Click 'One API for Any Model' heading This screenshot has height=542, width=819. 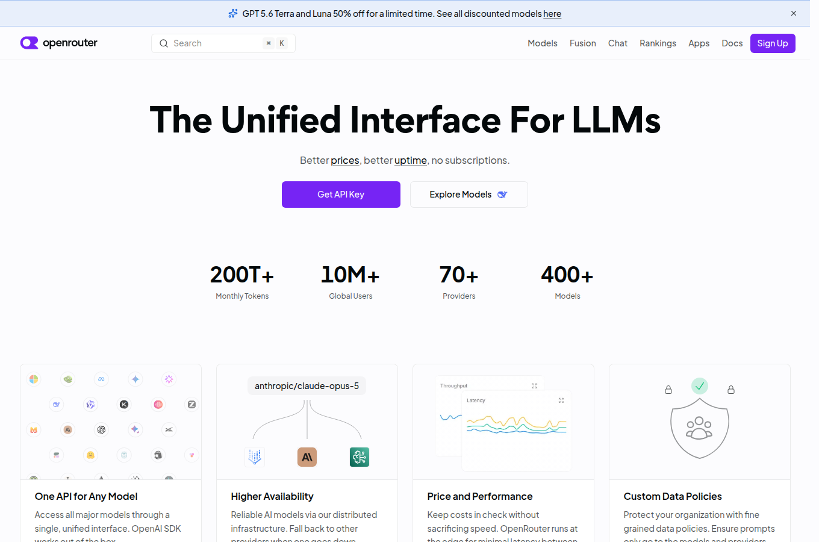[86, 496]
